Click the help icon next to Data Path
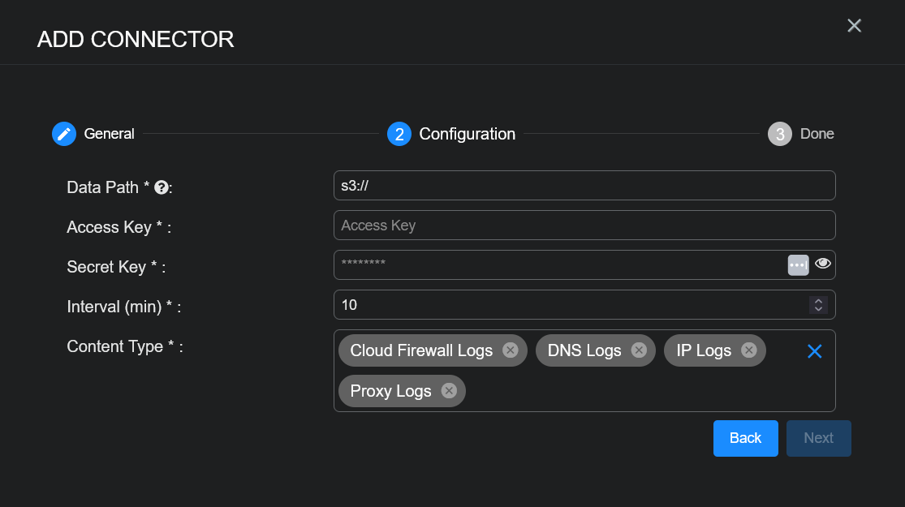905x507 pixels. (161, 187)
